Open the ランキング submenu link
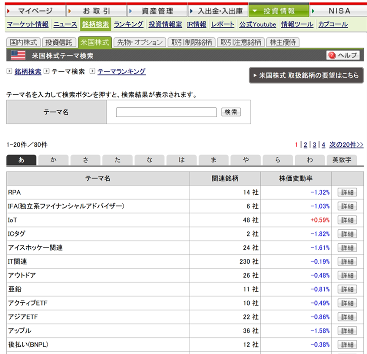The image size is (367, 354). (x=129, y=24)
